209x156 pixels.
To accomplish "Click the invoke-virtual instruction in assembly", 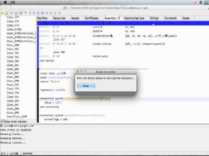I will [x=102, y=44].
